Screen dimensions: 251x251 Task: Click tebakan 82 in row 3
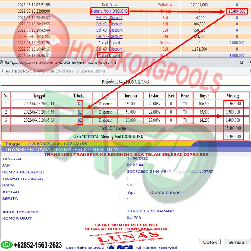pyautogui.click(x=80, y=120)
